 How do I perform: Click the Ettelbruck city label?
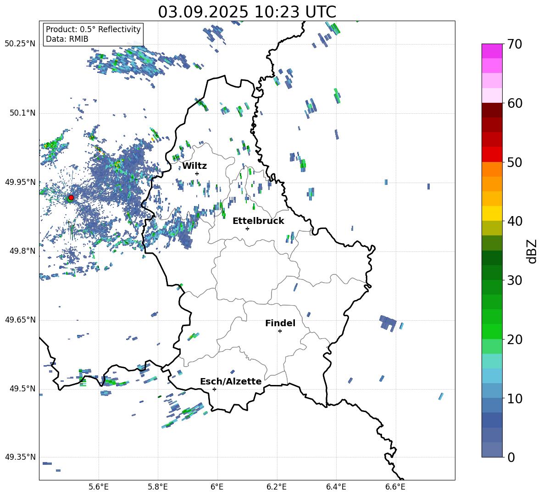(258, 221)
